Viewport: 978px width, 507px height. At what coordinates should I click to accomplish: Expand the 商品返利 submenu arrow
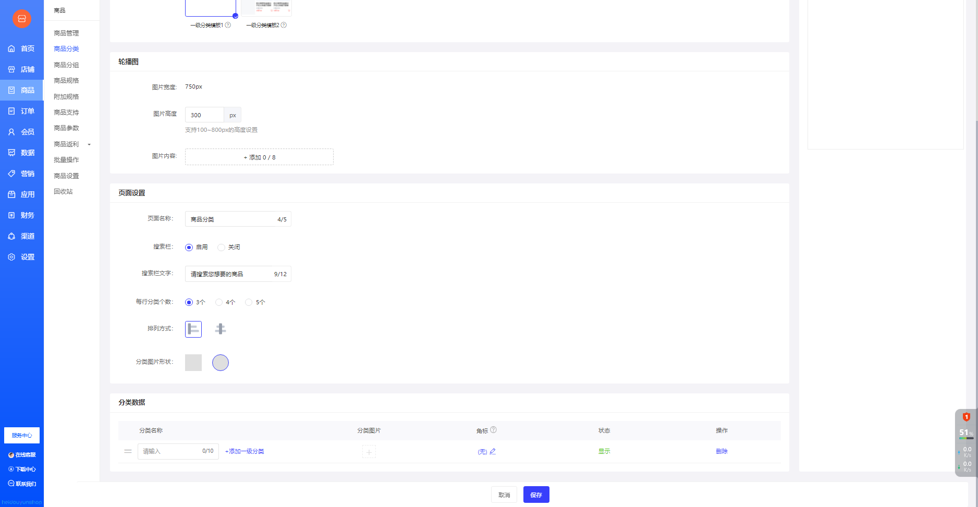point(89,144)
